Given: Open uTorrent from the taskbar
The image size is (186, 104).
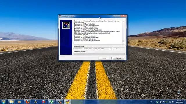Looking at the screenshot, I should pyautogui.click(x=51, y=102).
